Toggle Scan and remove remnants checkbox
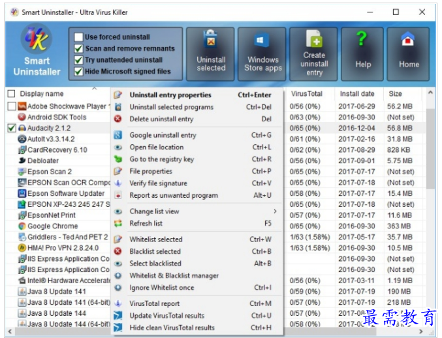This screenshot has height=338, width=442. tap(78, 48)
